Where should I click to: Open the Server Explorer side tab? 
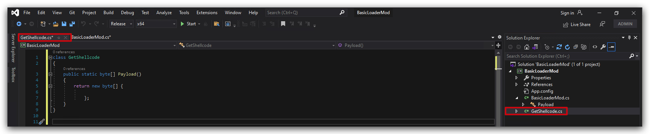point(13,48)
